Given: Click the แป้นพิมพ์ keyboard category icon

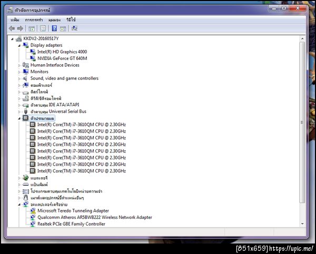Looking at the screenshot, I should 26,185.
